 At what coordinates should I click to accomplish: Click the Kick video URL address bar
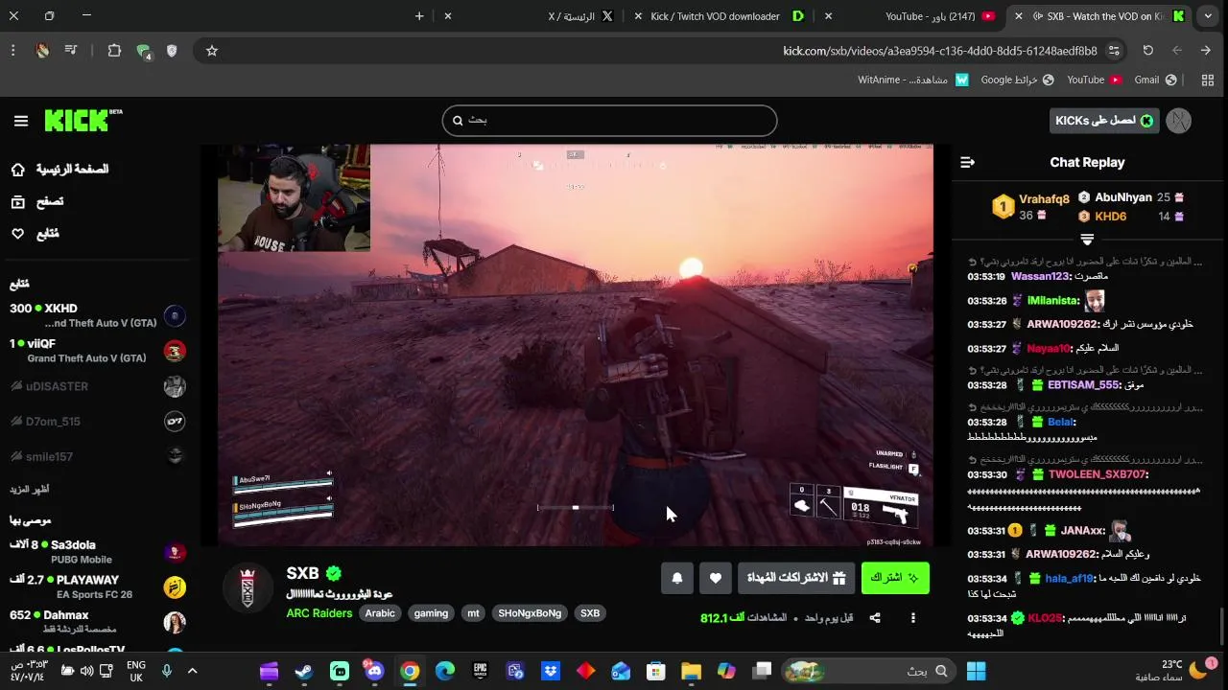click(x=940, y=51)
